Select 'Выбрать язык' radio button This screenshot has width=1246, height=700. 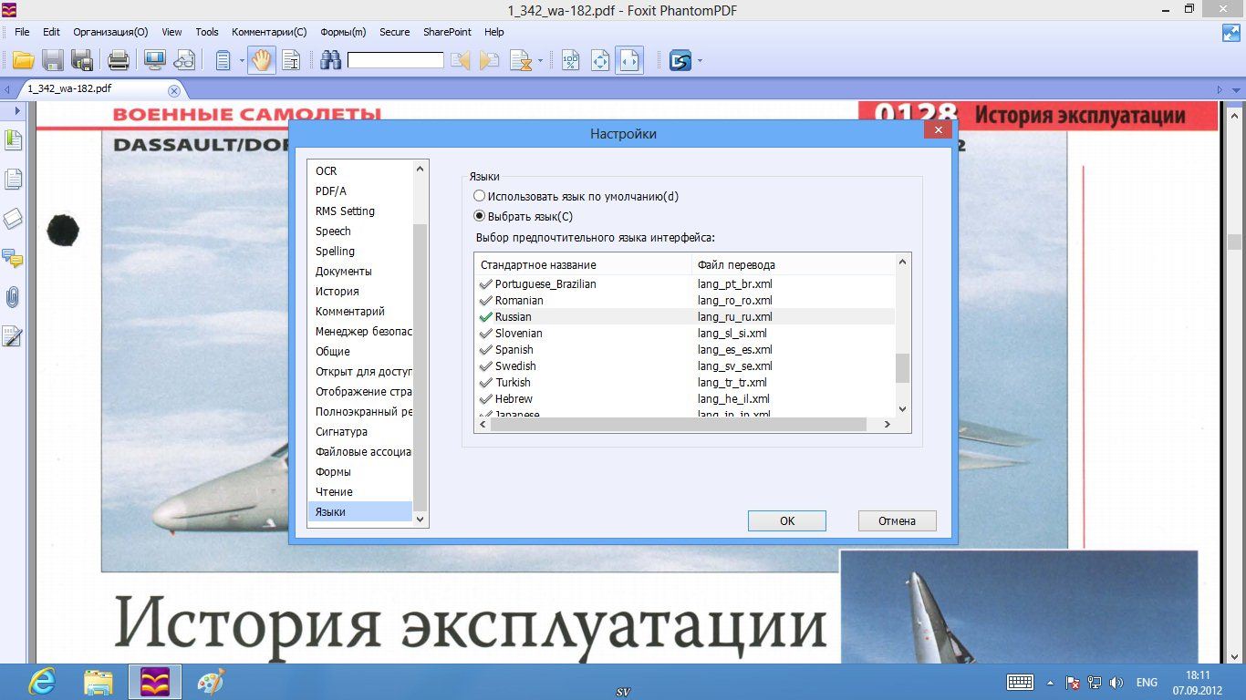pyautogui.click(x=480, y=216)
